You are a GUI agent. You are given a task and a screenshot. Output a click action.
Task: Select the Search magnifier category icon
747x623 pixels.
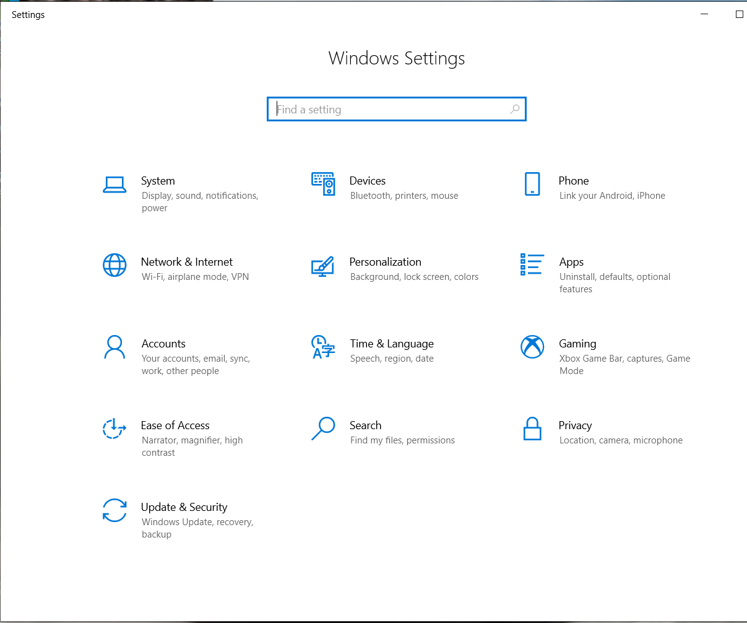[323, 429]
